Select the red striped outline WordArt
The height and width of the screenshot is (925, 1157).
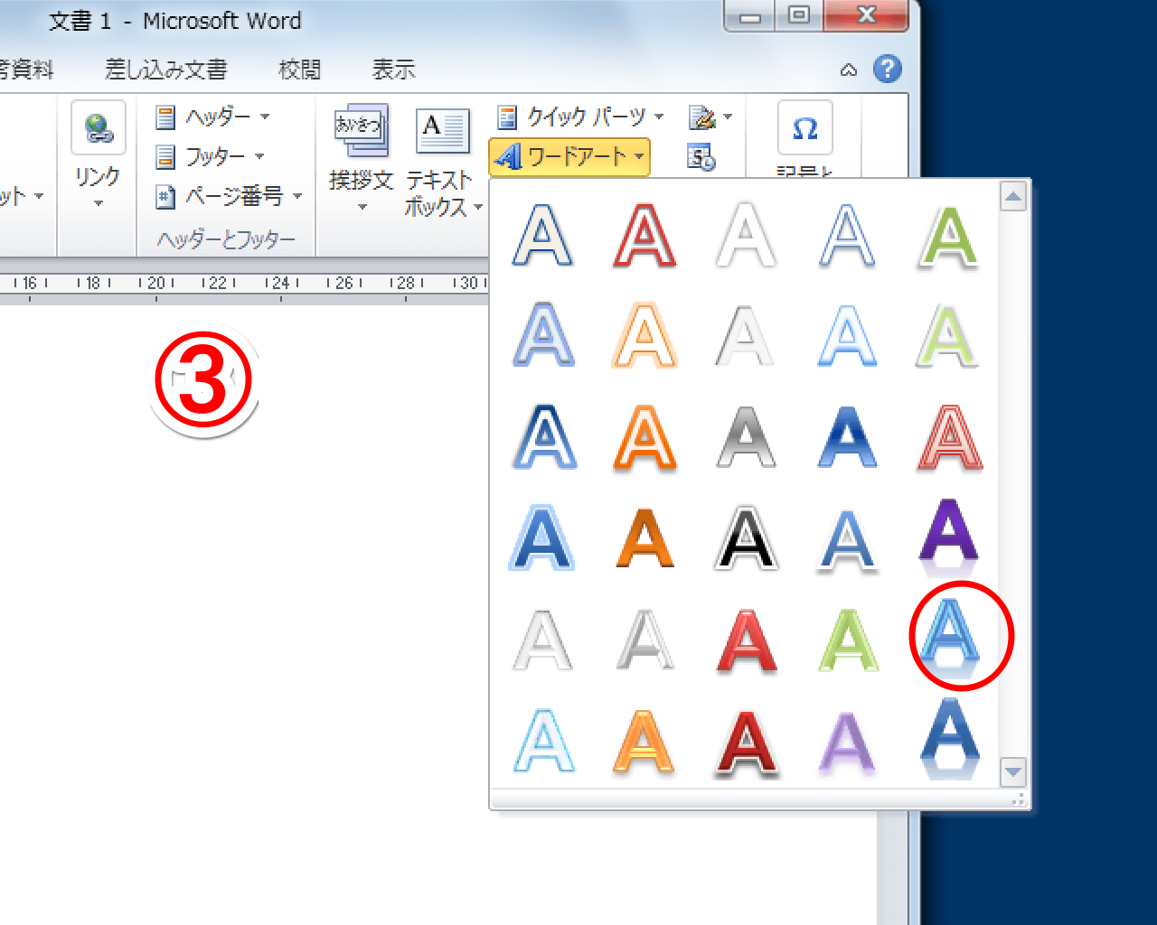pos(948,438)
